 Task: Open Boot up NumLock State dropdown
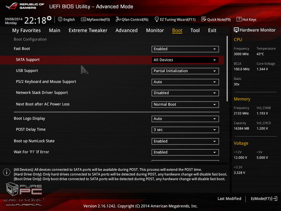click(x=185, y=141)
